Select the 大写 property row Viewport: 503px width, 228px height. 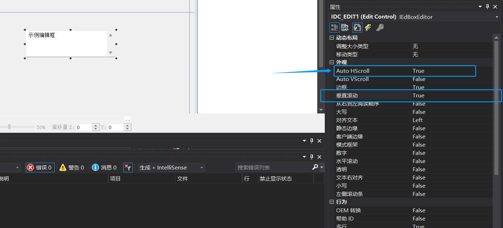pyautogui.click(x=413, y=112)
